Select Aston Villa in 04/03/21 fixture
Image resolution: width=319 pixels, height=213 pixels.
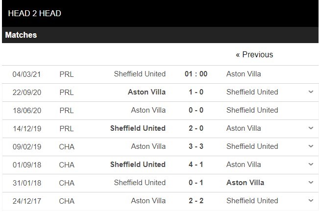coord(244,74)
